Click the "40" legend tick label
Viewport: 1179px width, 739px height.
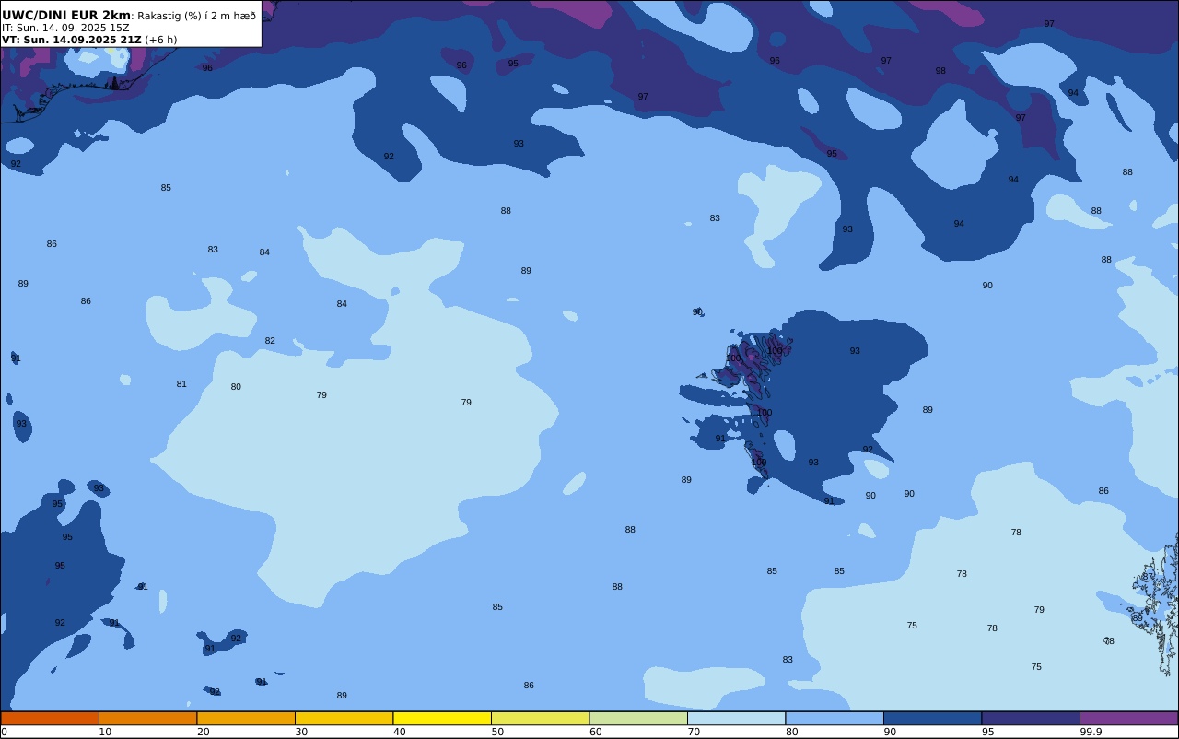[400, 732]
